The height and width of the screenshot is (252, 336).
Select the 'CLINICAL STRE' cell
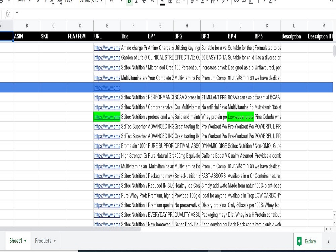pyautogui.click(x=160, y=58)
